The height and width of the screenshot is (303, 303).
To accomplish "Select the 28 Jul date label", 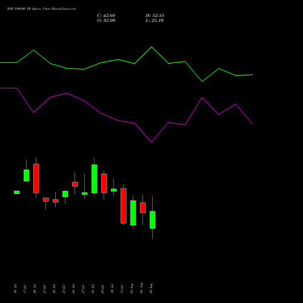I will (x=93, y=288).
